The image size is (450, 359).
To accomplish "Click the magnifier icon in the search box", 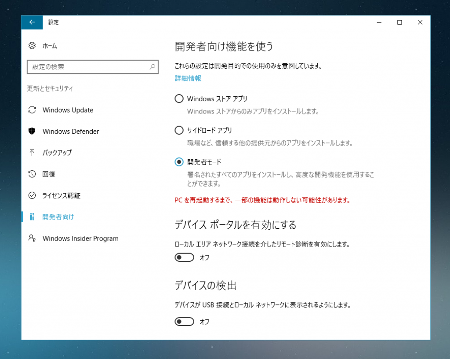I will (153, 67).
